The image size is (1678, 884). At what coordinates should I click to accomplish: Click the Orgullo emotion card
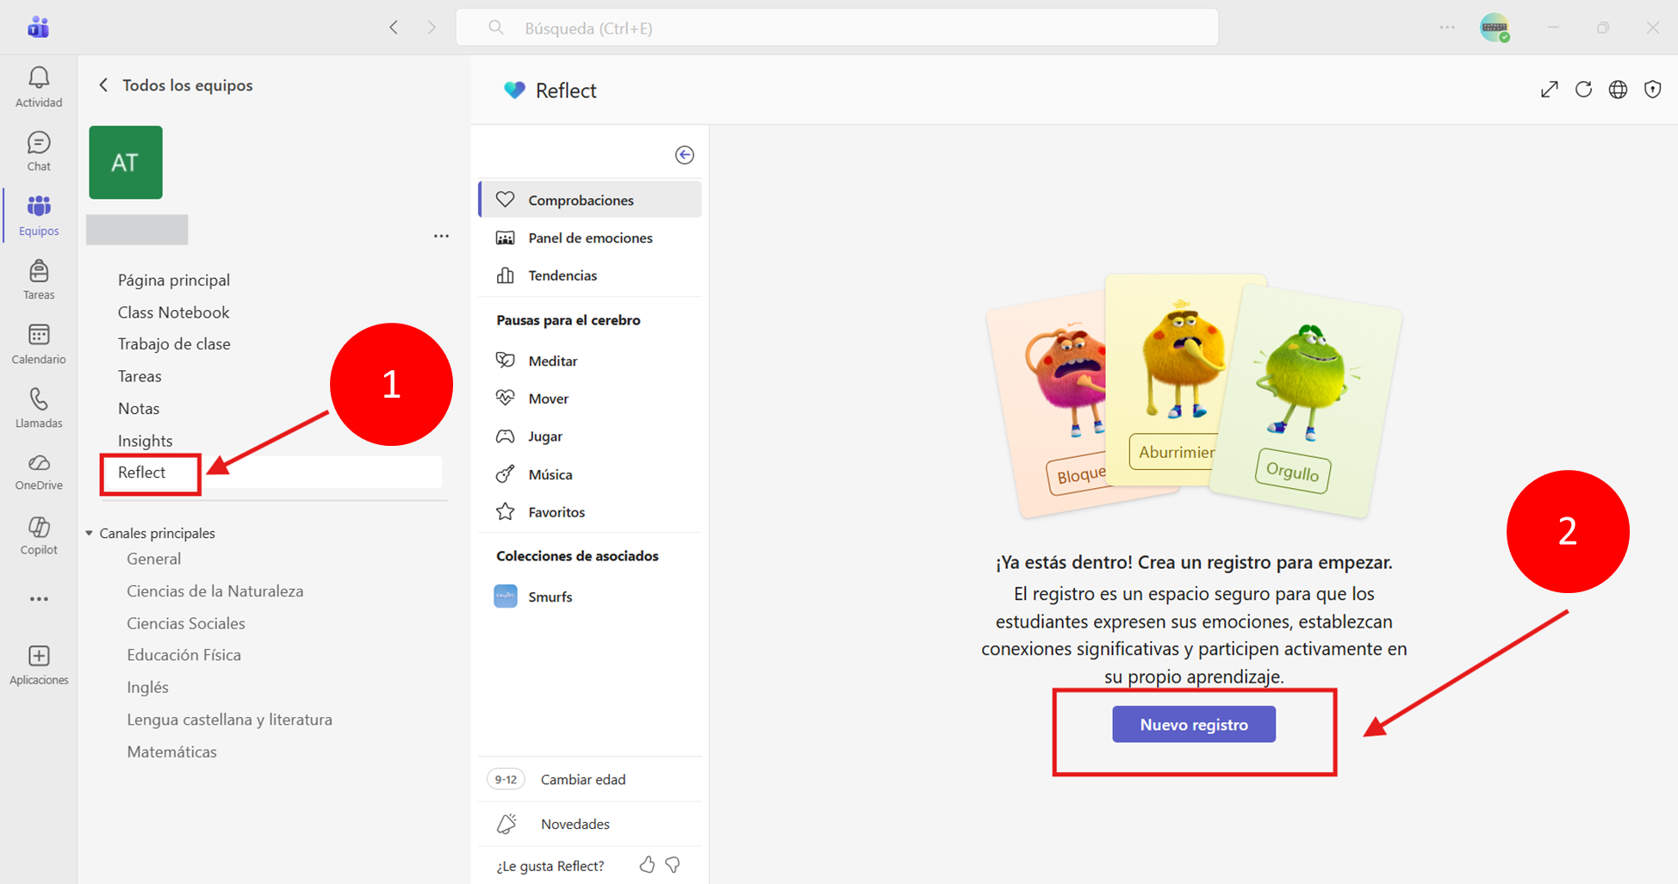1308,403
